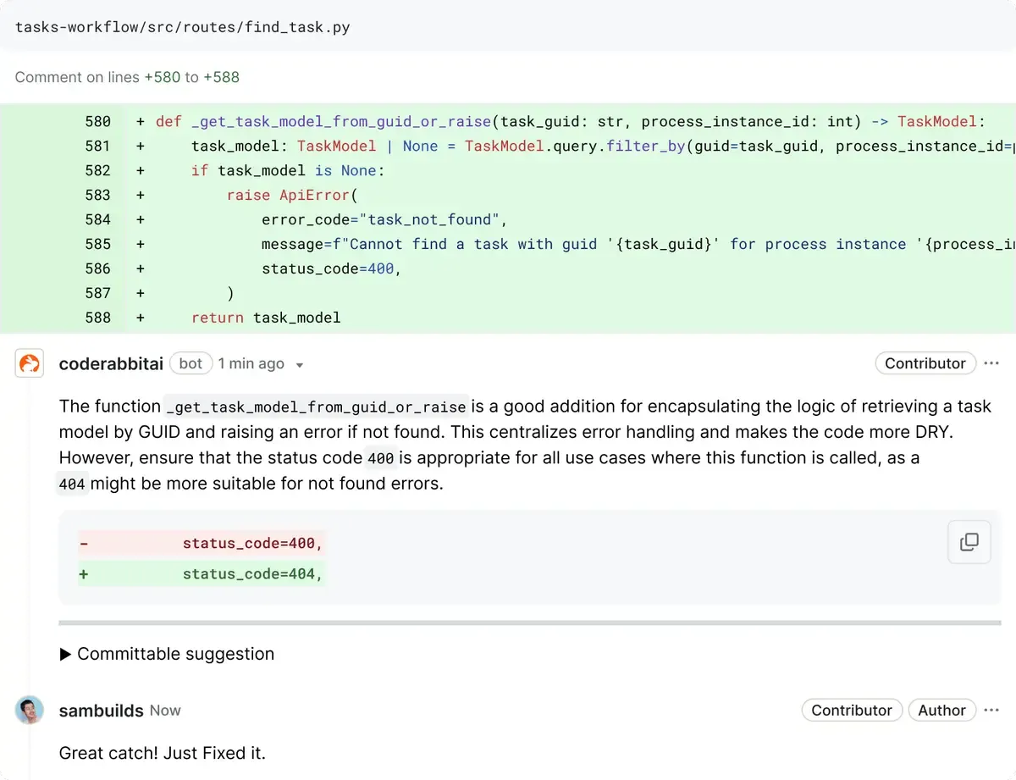Expand the Committable suggestion section
The width and height of the screenshot is (1016, 780).
[x=167, y=654]
